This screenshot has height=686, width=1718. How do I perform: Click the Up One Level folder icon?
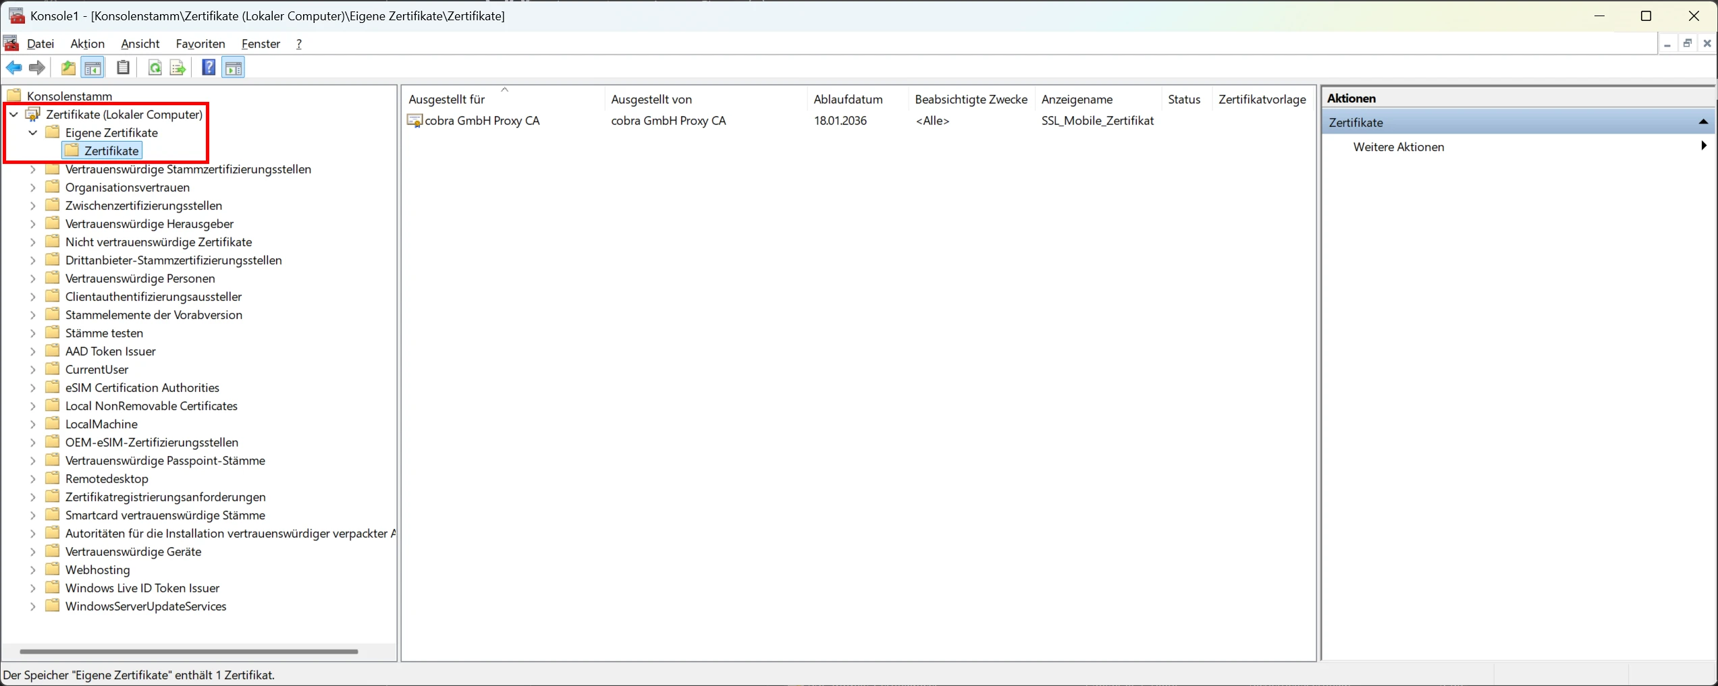pos(68,67)
